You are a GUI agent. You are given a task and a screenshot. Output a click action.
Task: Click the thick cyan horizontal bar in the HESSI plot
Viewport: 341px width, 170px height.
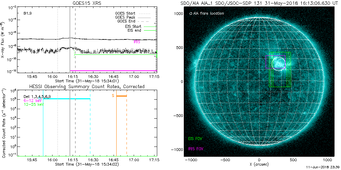click(66, 99)
